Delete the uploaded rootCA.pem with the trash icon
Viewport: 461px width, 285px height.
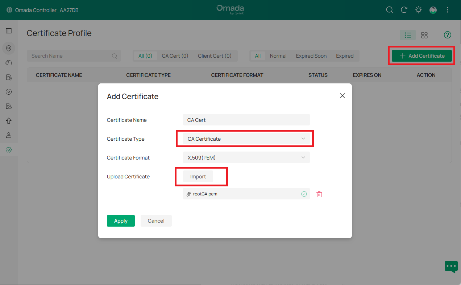point(319,194)
